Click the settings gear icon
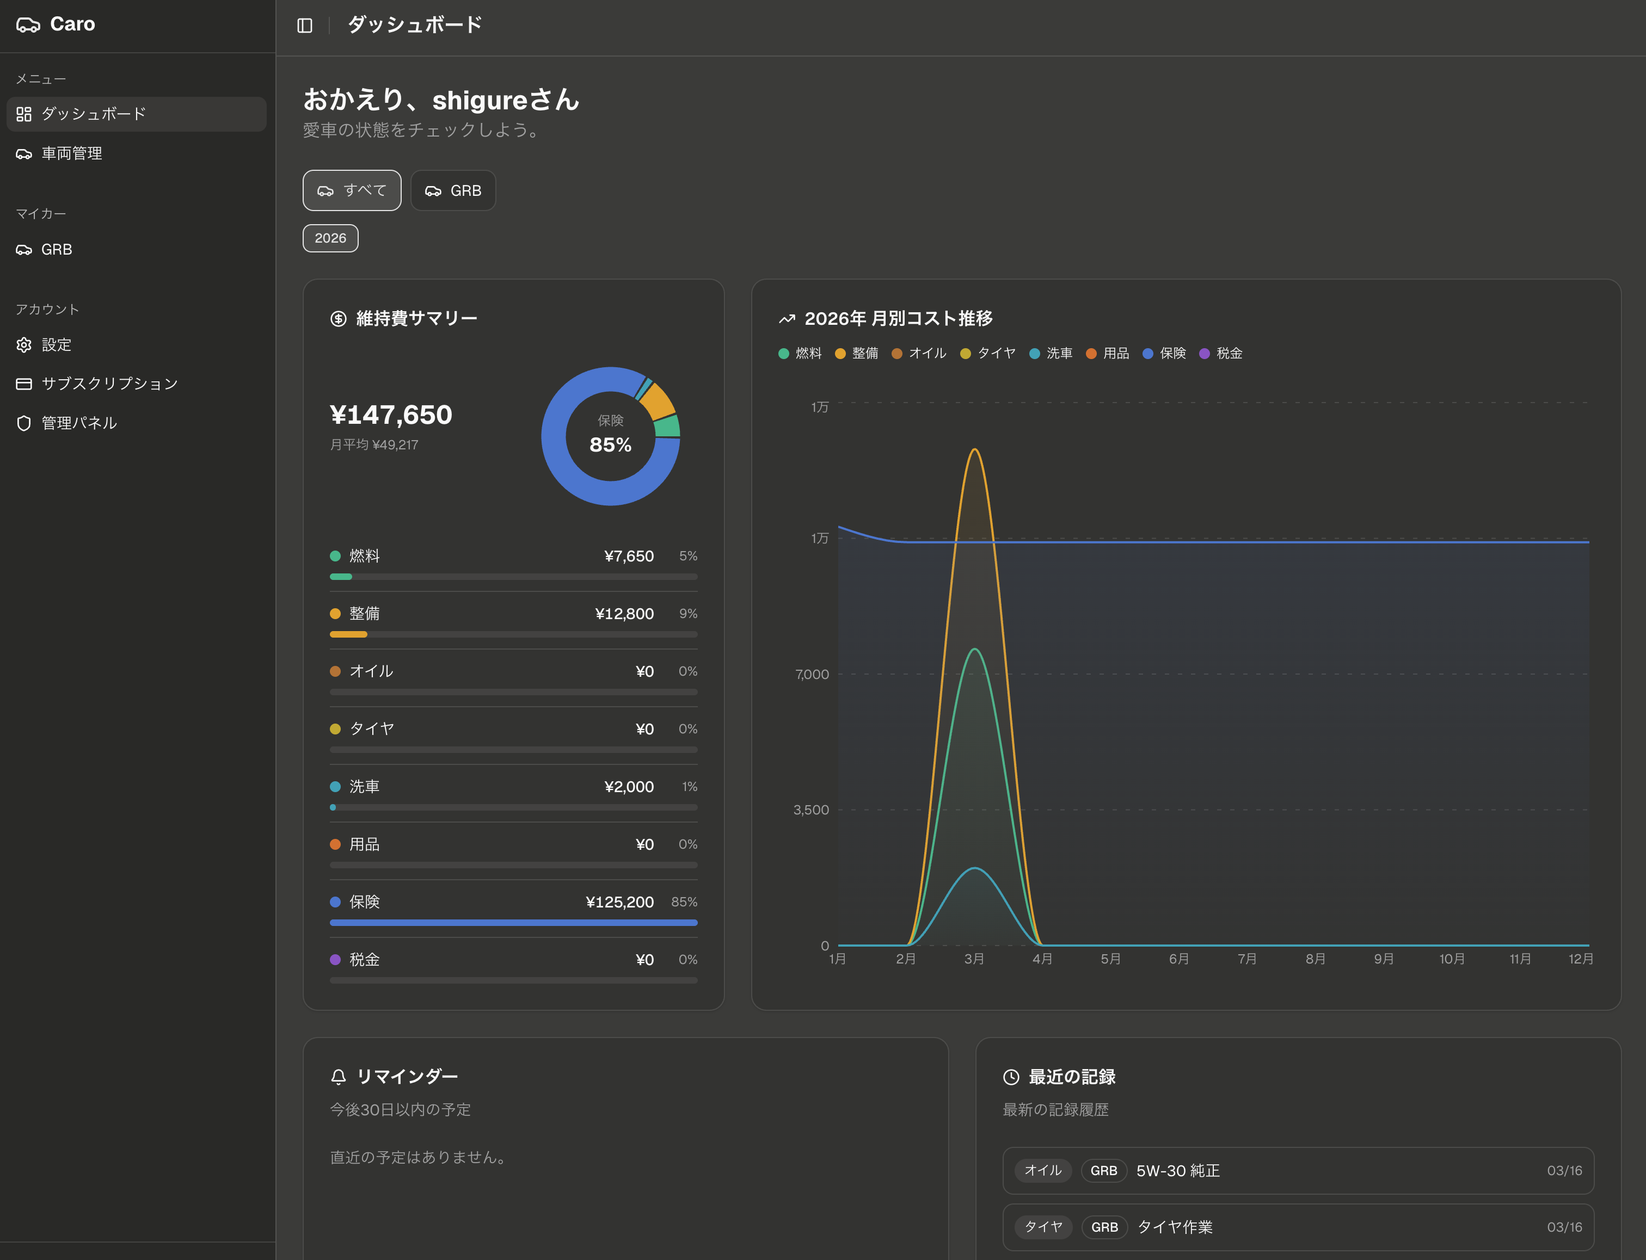Viewport: 1646px width, 1260px height. pyautogui.click(x=24, y=345)
